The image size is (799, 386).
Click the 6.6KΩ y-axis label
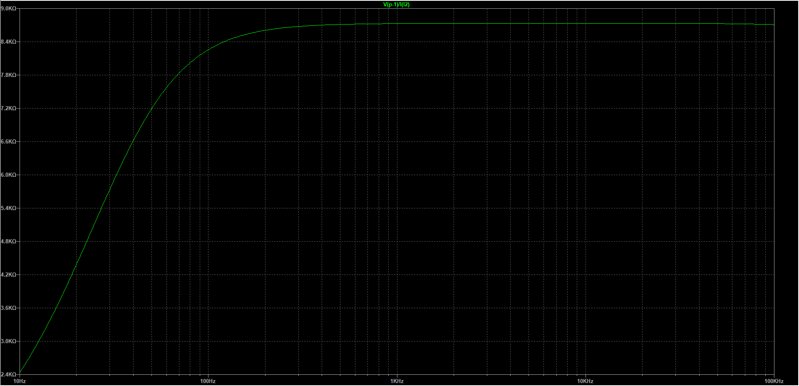[8, 141]
